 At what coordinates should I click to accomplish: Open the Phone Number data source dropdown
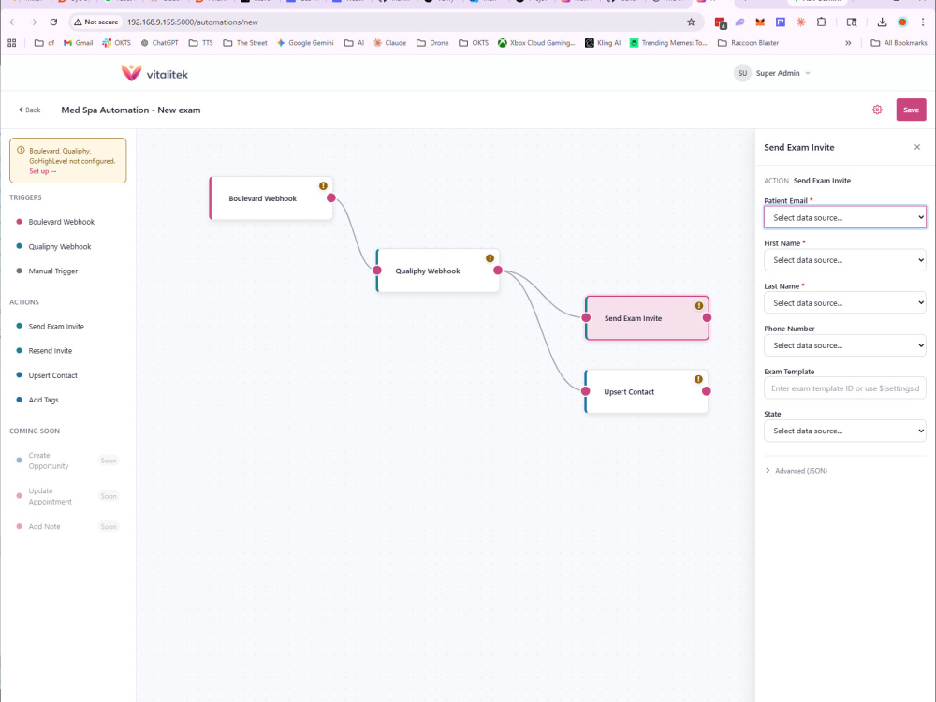[844, 345]
